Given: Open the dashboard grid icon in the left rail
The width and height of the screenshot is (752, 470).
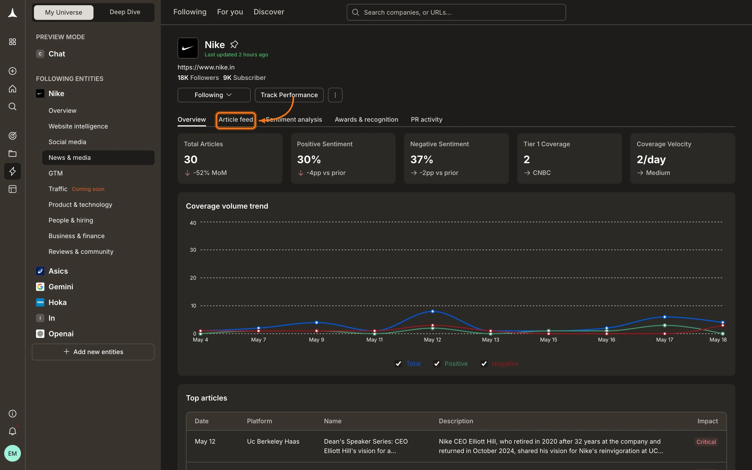Looking at the screenshot, I should (x=13, y=42).
